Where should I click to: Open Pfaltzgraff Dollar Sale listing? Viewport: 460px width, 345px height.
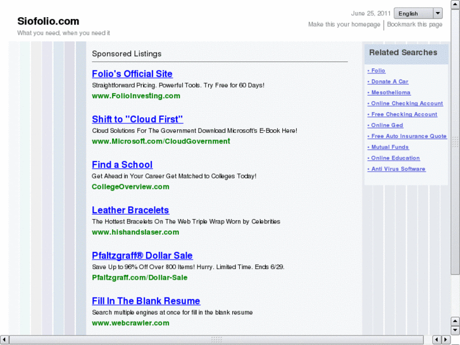click(142, 256)
